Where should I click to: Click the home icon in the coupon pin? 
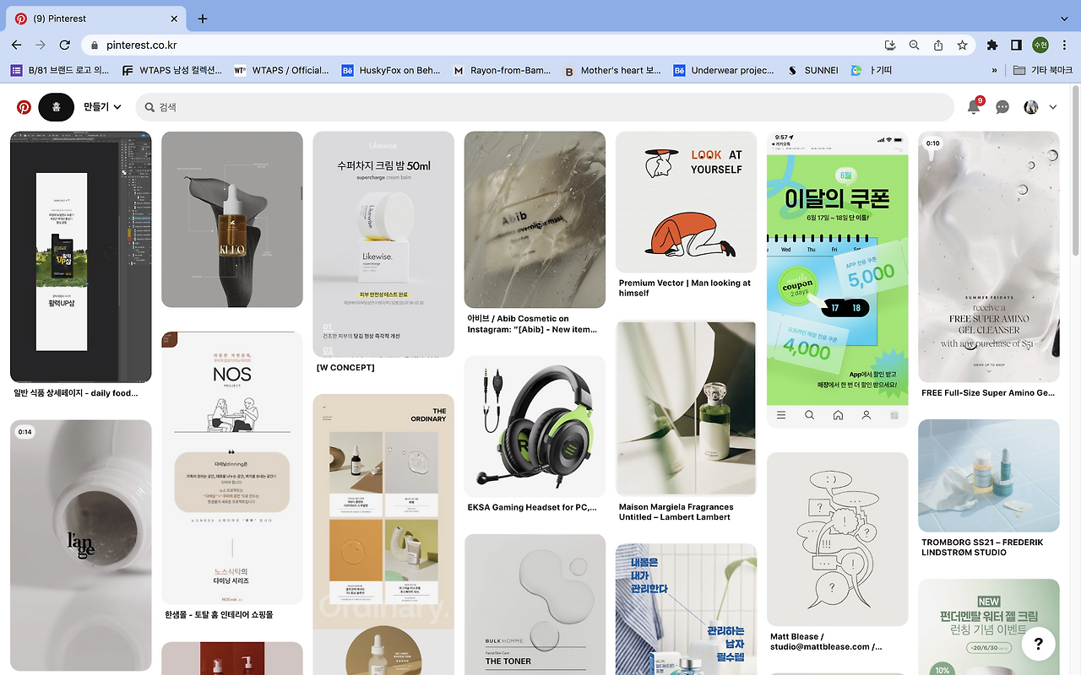pos(838,415)
